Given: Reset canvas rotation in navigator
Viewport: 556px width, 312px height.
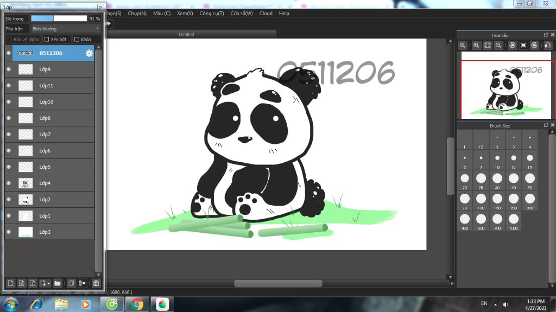Looking at the screenshot, I should (523, 46).
